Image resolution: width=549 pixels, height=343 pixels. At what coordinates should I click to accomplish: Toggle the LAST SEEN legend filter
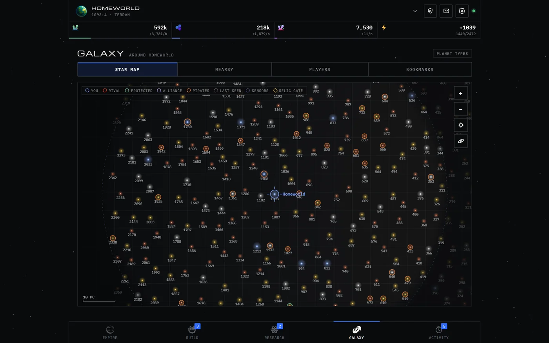tap(227, 91)
